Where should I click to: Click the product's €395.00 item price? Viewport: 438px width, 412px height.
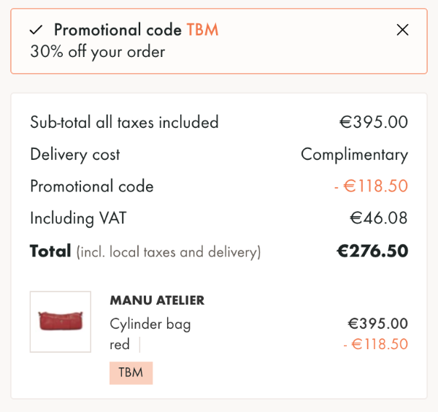(377, 324)
